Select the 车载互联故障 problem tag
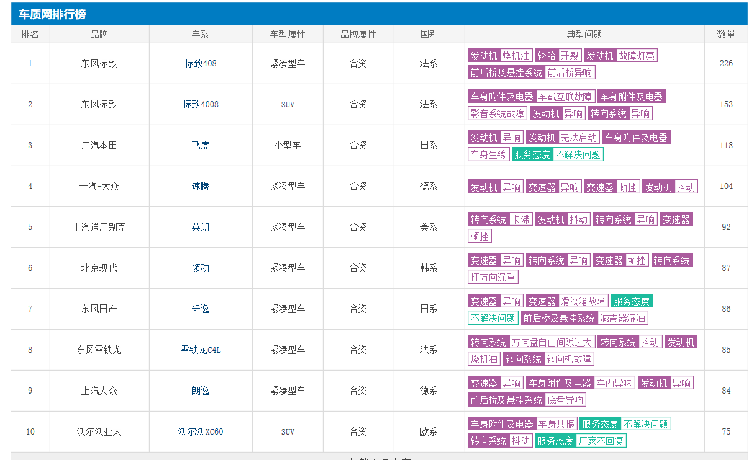Screen dimensions: 754x460 click(x=565, y=97)
